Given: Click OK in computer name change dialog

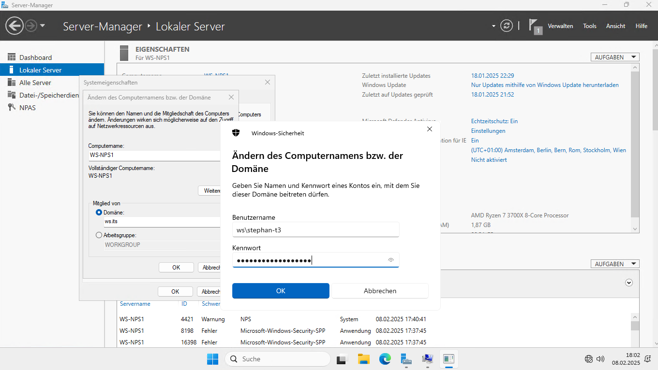Looking at the screenshot, I should point(176,268).
